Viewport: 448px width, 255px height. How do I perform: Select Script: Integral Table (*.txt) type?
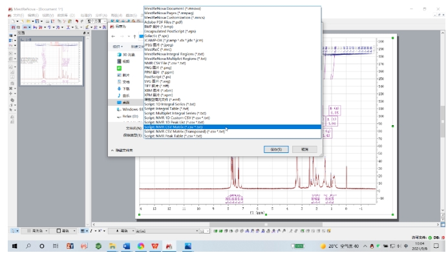pos(232,108)
